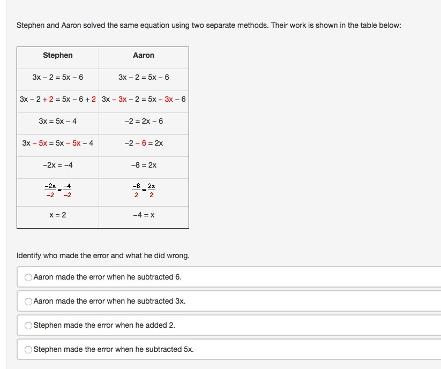Click the Aaron column header
This screenshot has width=441, height=369.
click(144, 55)
